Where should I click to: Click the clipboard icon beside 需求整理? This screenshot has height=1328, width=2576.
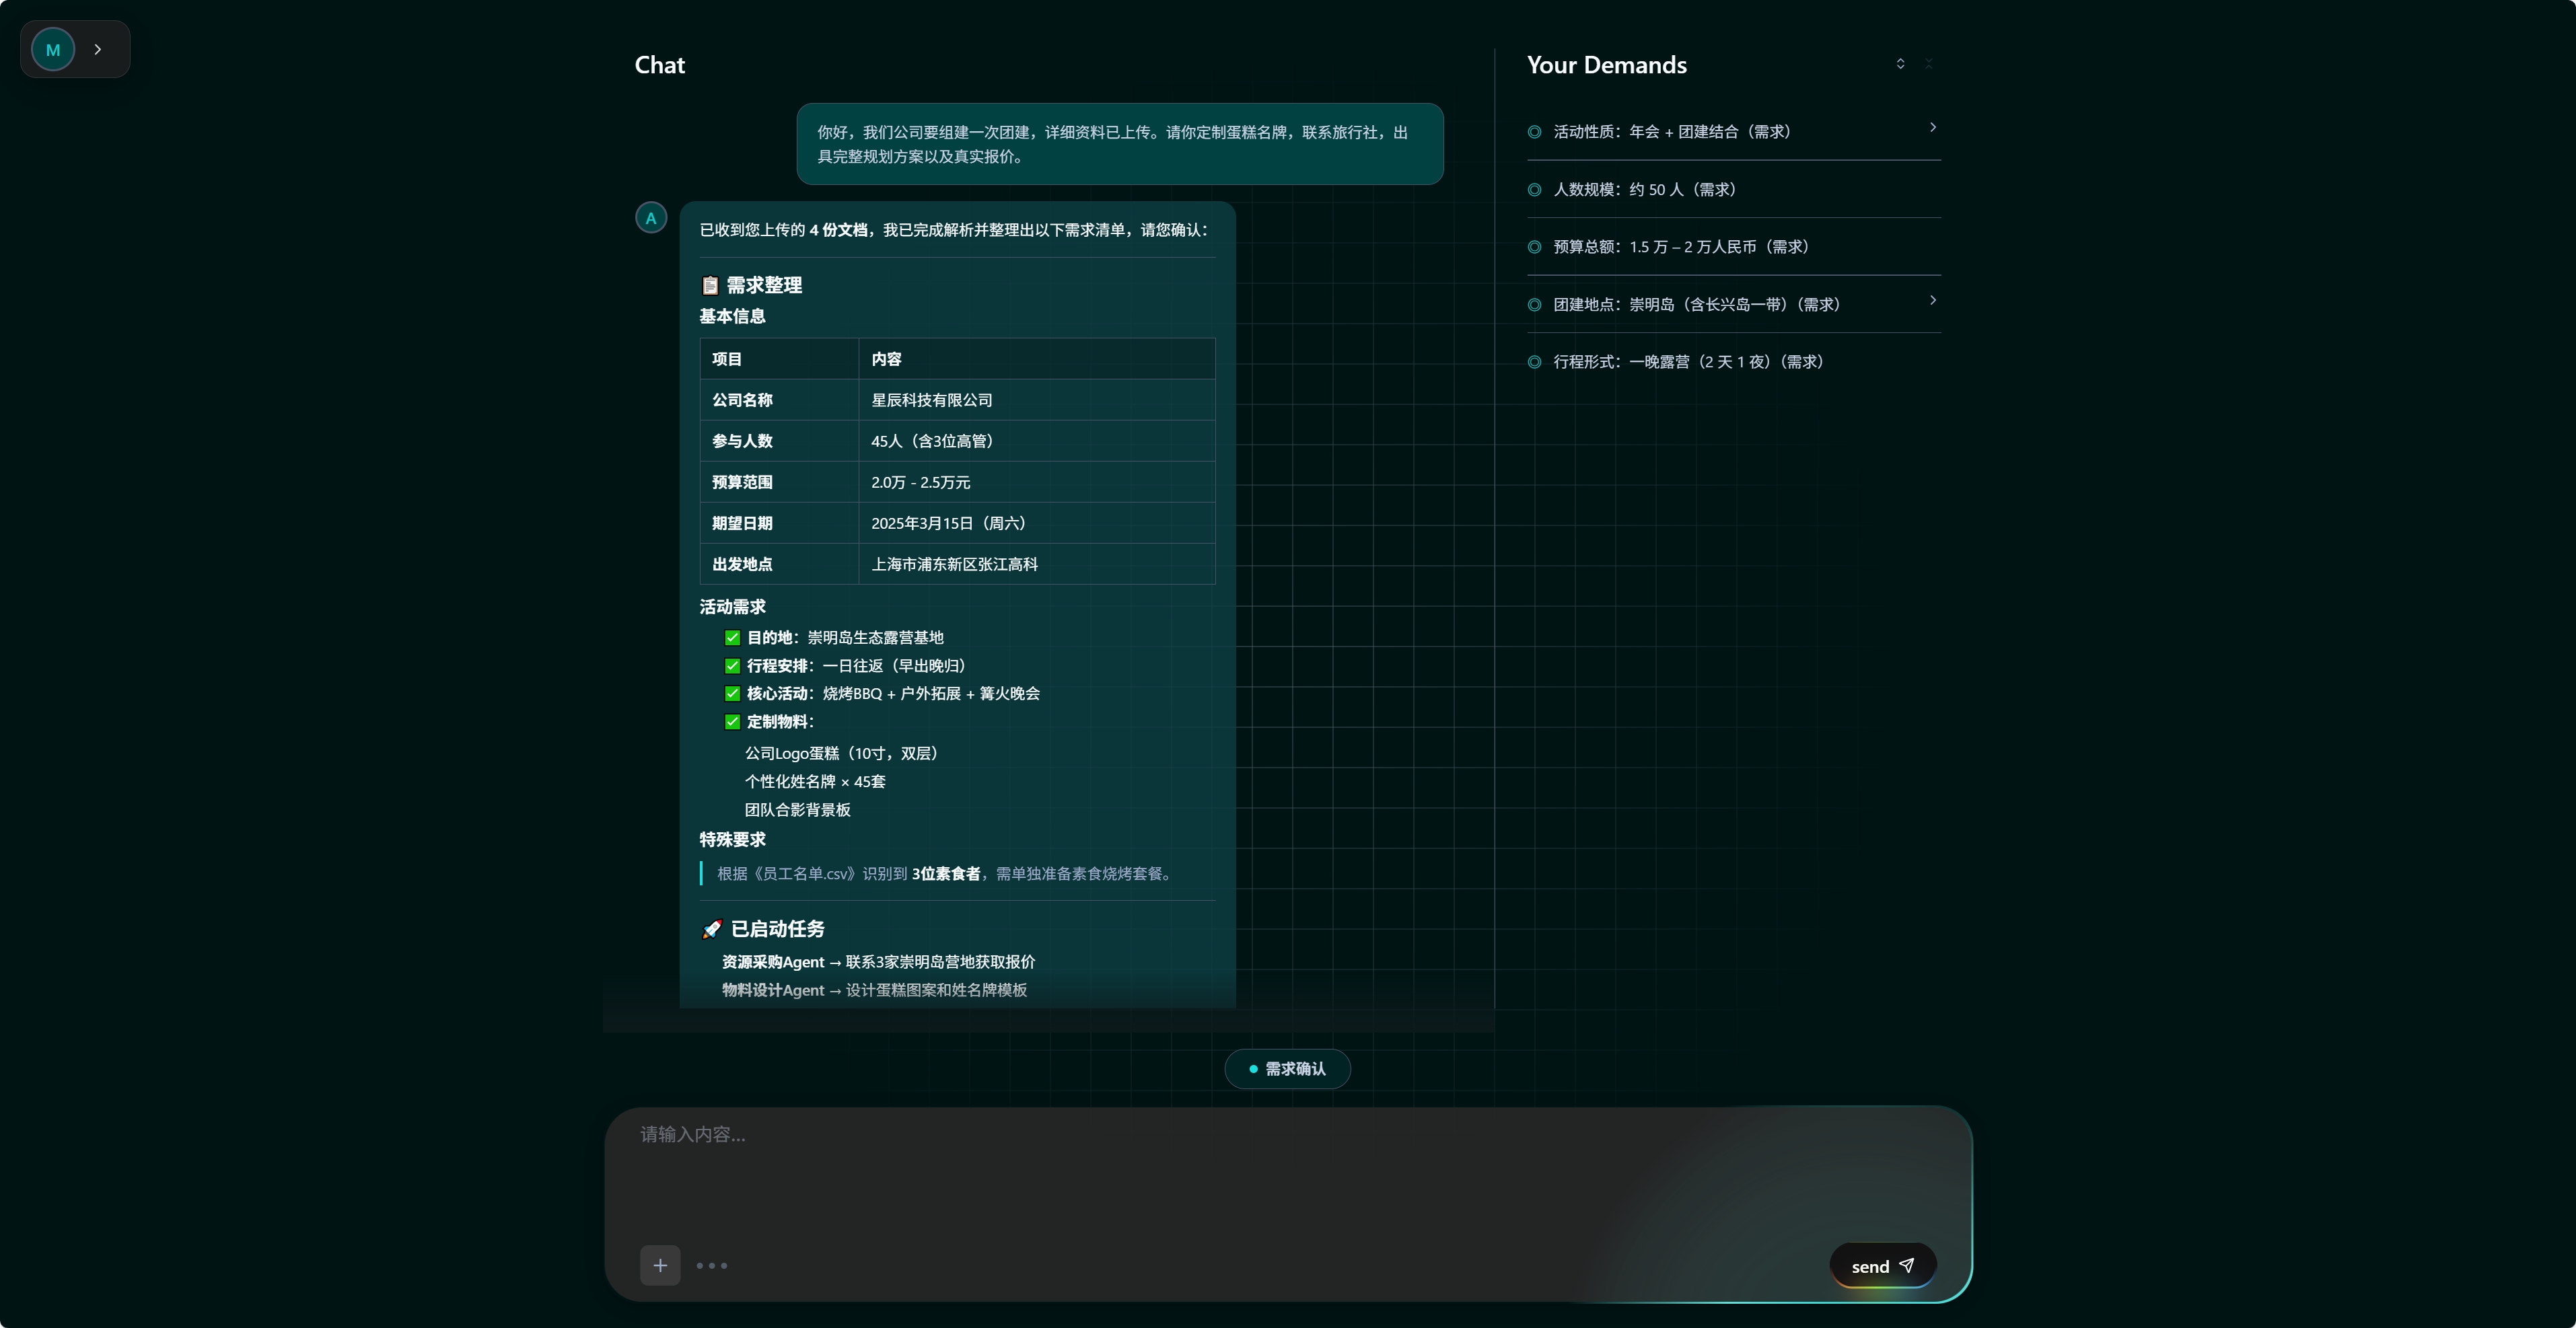pyautogui.click(x=710, y=286)
